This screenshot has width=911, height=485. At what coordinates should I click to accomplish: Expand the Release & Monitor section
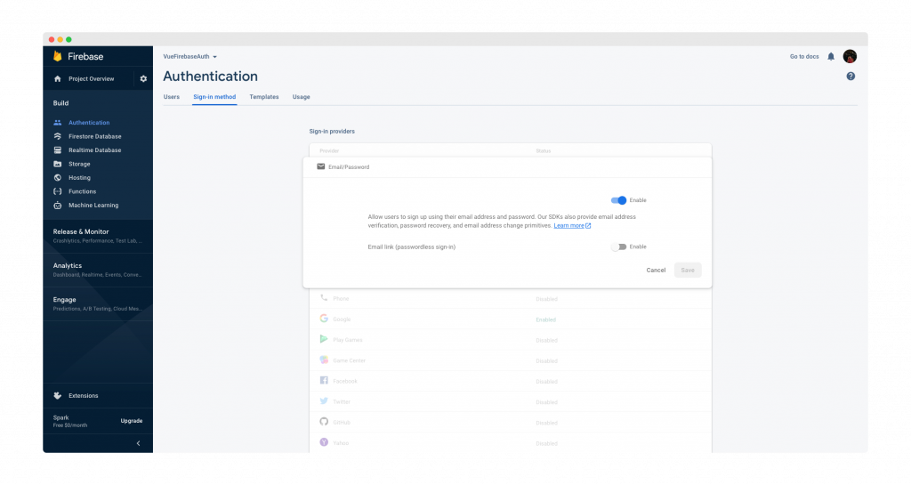98,236
